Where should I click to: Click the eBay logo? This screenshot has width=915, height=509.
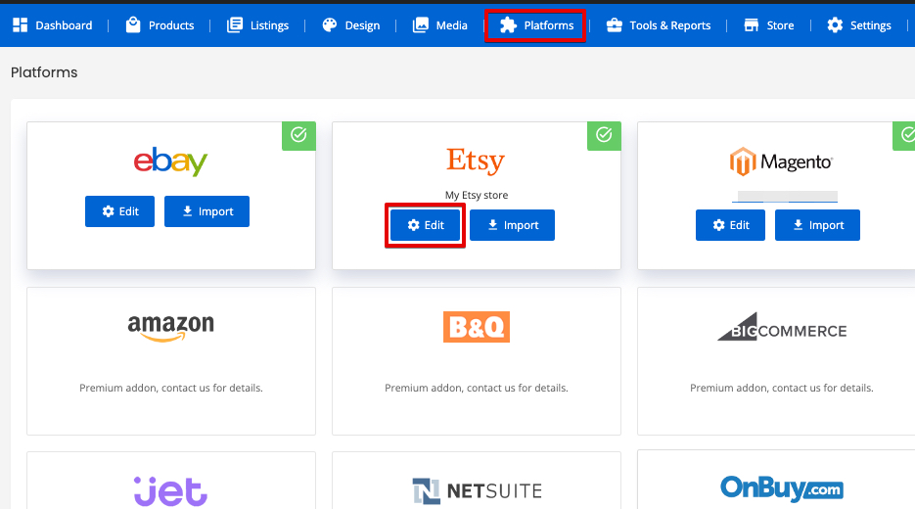(x=170, y=162)
